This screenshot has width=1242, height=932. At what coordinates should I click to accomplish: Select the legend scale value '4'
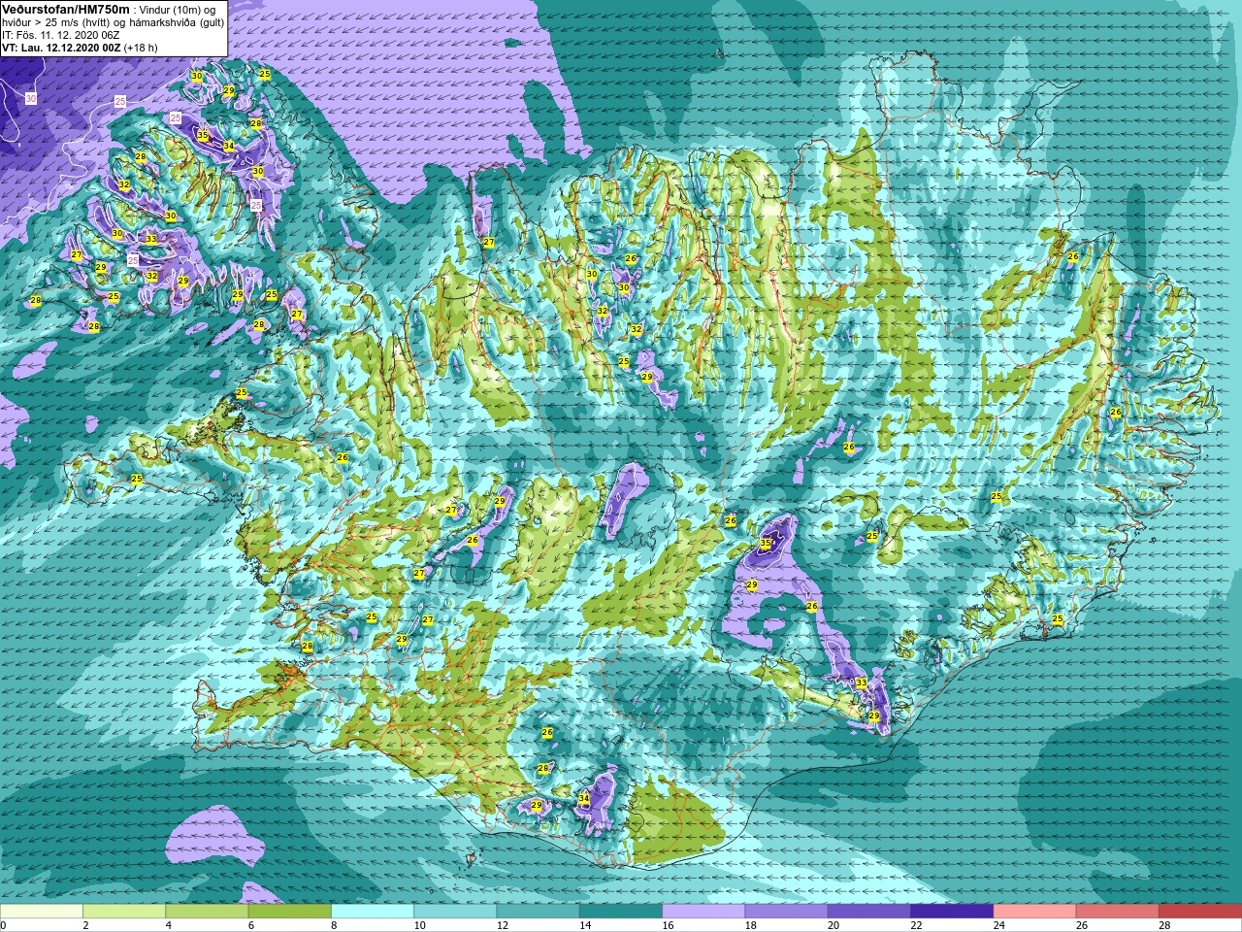coord(169,925)
